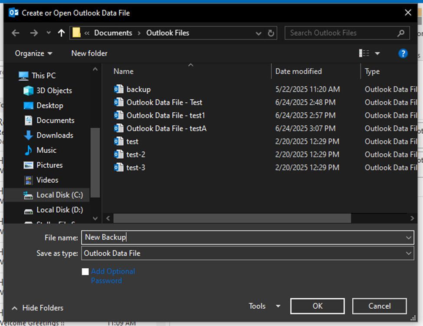
Task: Go up one folder level
Action: (x=62, y=33)
